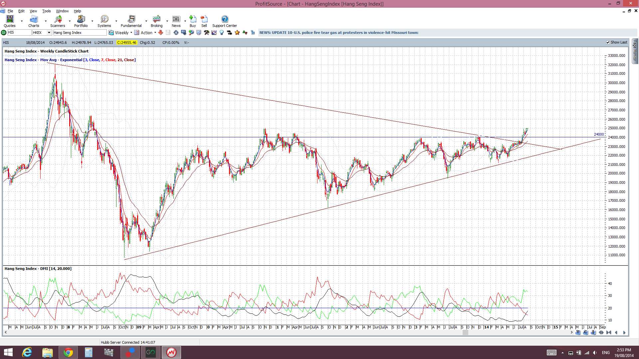Viewport: 639px width, 359px height.
Task: Open the News tool
Action: pos(176,21)
